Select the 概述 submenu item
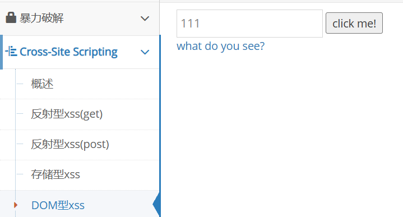403x217 pixels. [x=42, y=84]
